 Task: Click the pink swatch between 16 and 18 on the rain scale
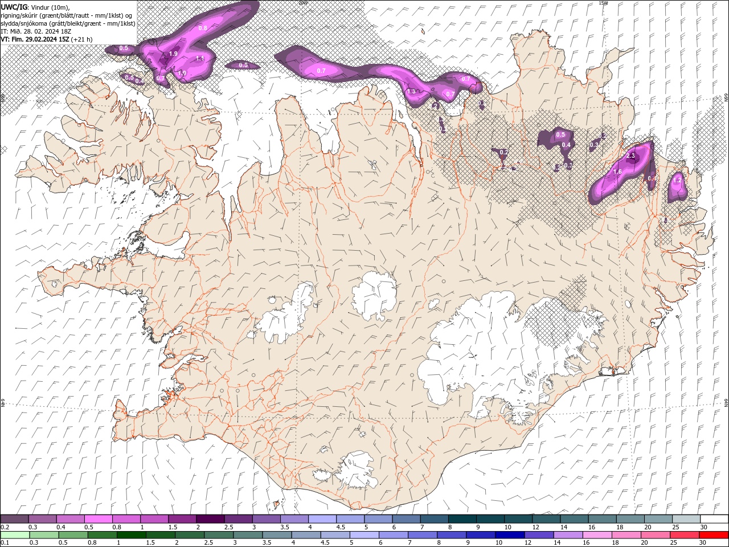click(597, 535)
